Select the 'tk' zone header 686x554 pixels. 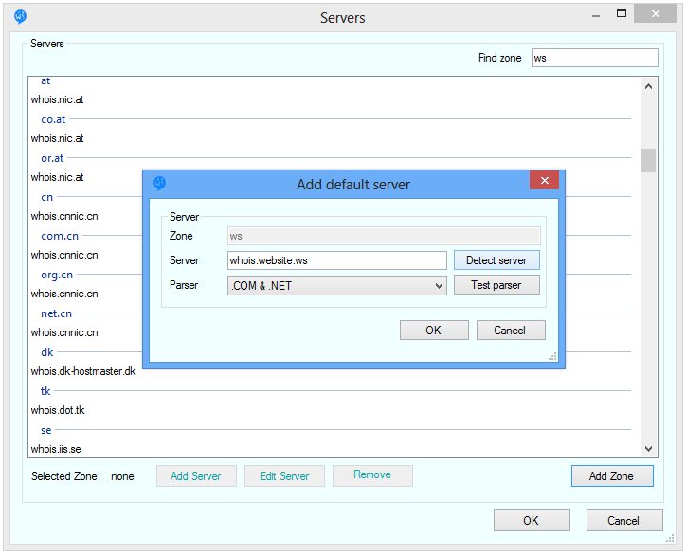click(45, 391)
